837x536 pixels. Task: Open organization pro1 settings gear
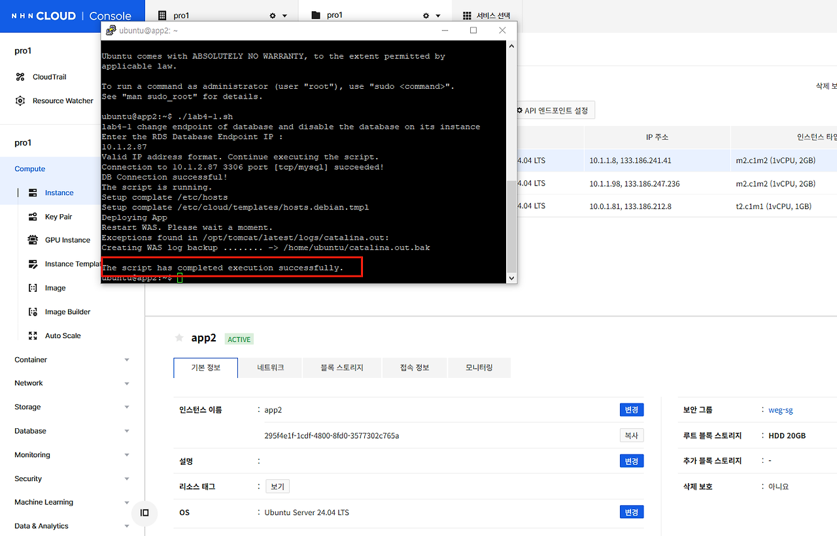pos(273,16)
